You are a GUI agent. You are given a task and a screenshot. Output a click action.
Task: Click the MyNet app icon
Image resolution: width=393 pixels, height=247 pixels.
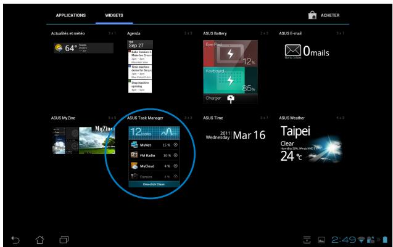point(134,145)
